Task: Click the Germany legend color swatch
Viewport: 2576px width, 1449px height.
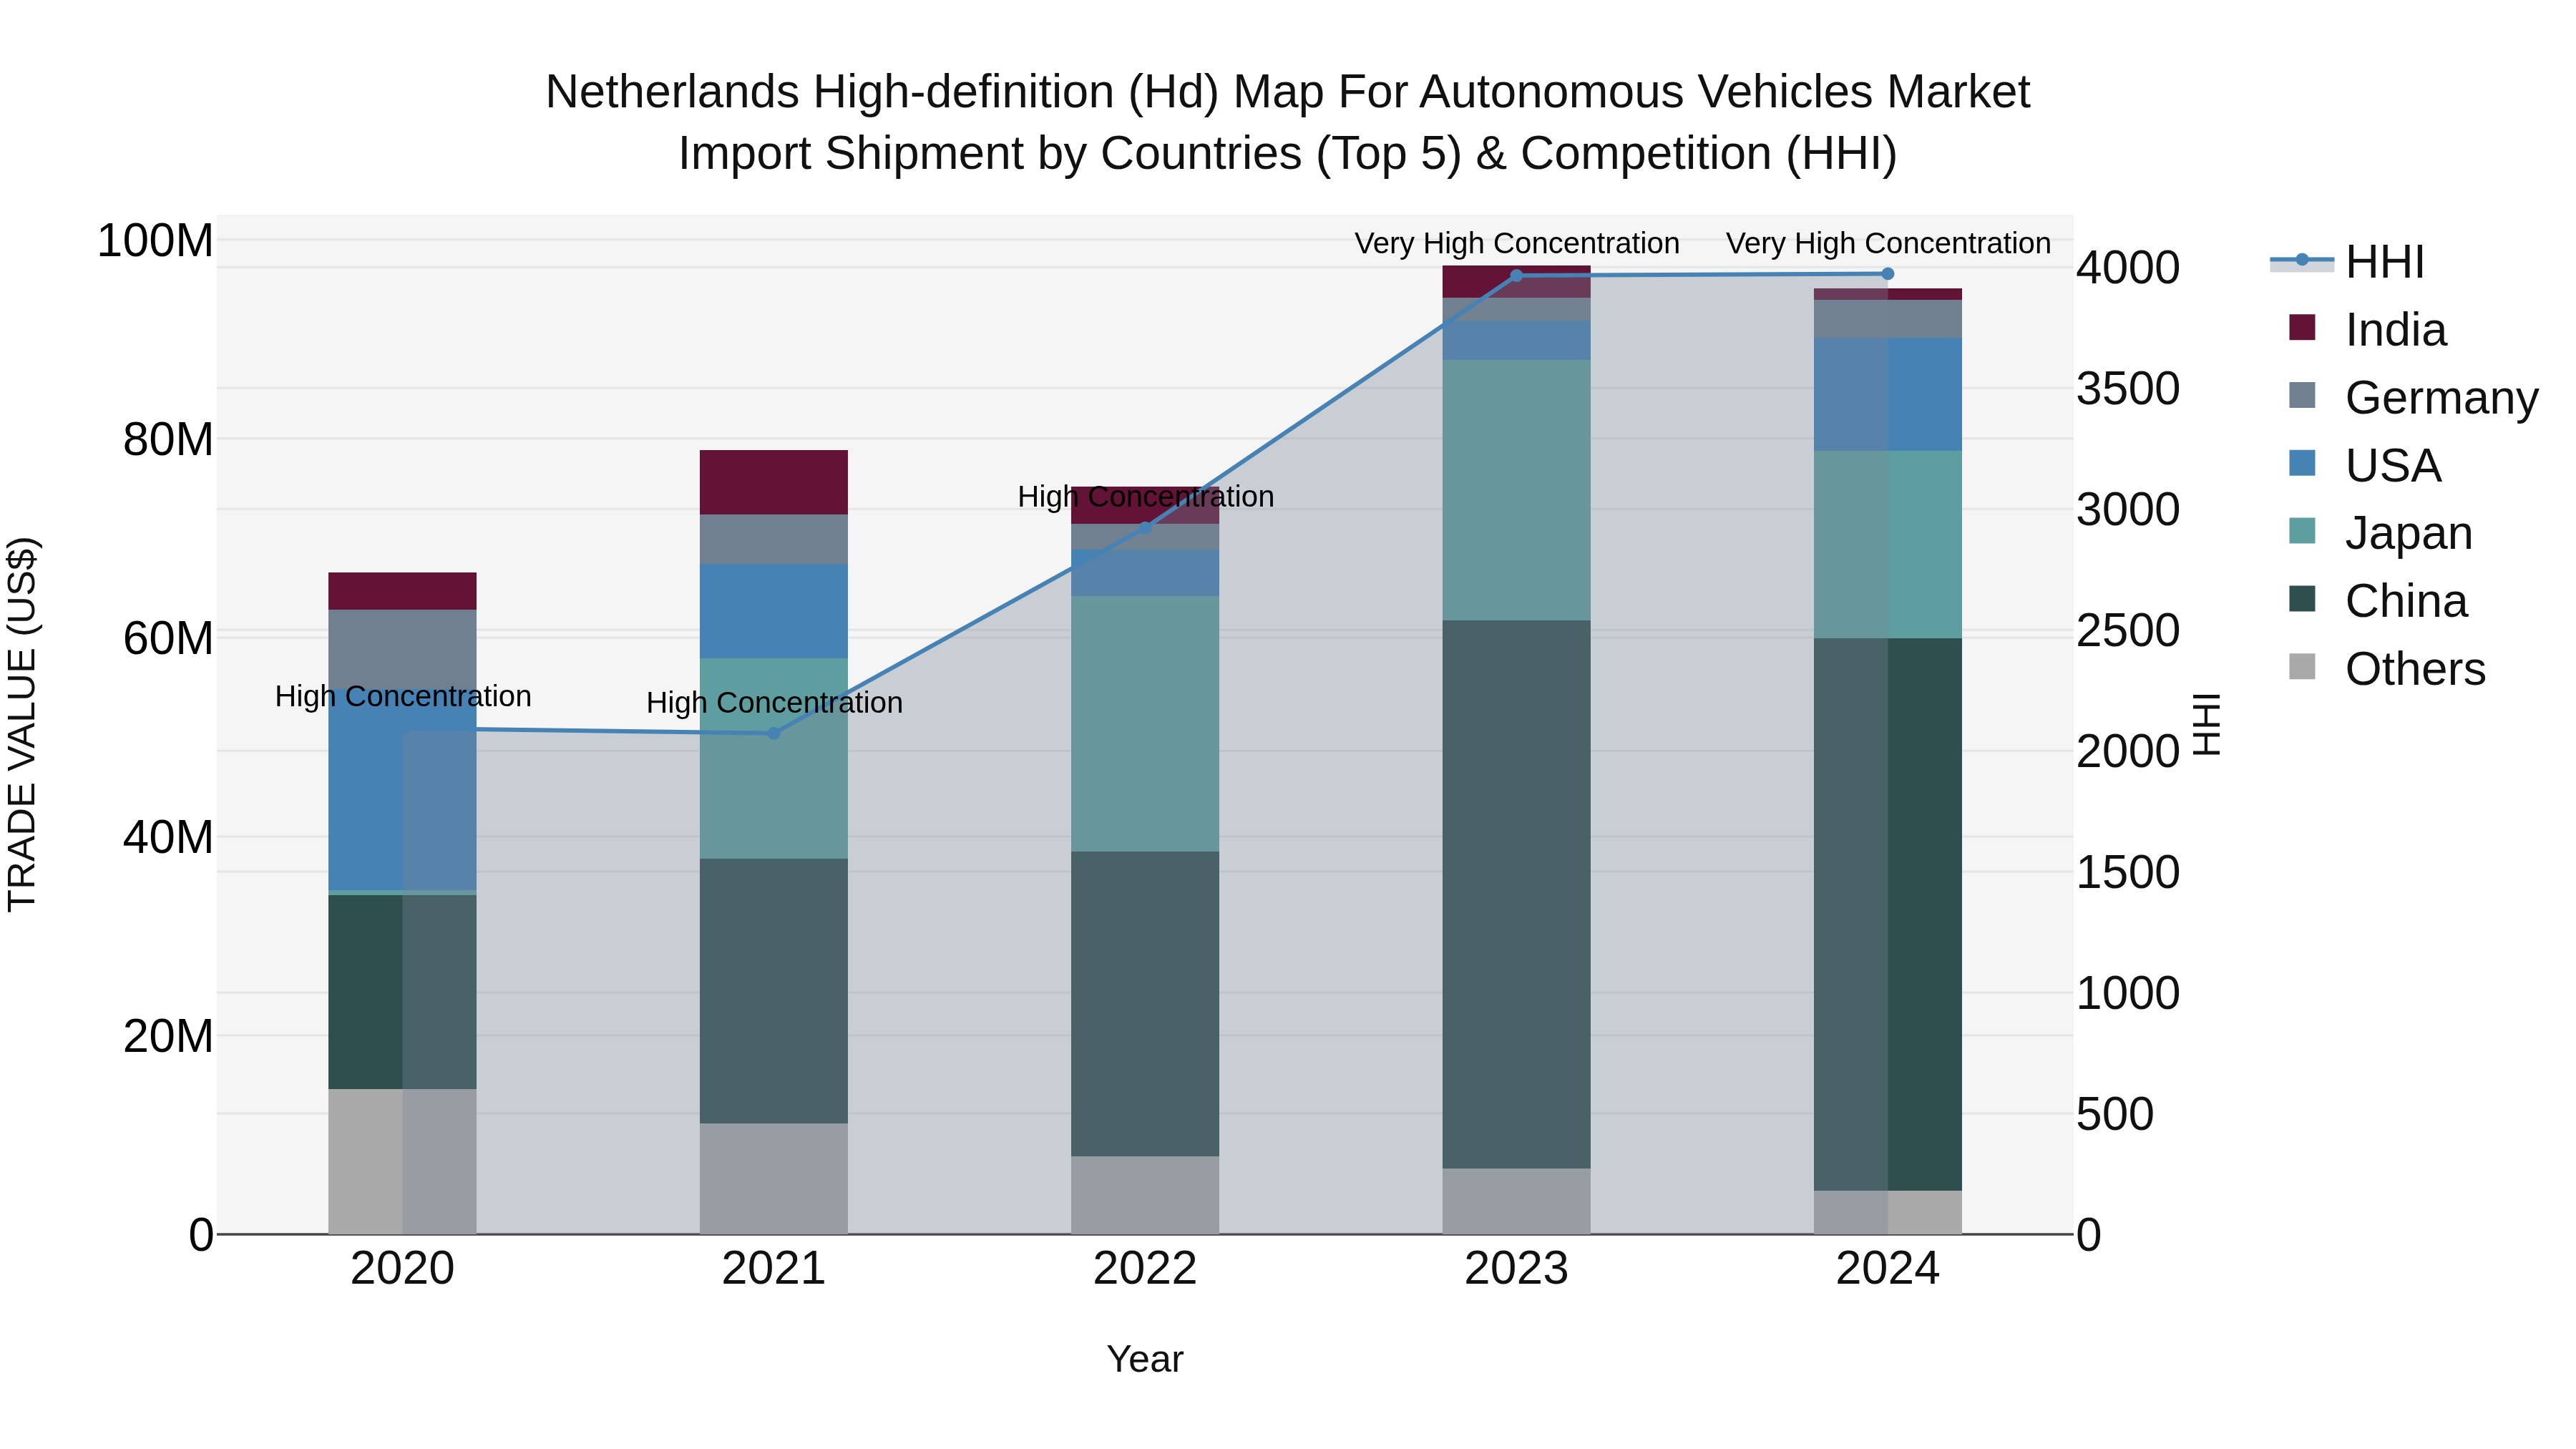Action: tap(2302, 396)
